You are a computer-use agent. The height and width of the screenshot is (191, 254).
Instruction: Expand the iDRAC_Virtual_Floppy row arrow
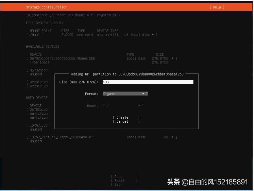(173, 137)
